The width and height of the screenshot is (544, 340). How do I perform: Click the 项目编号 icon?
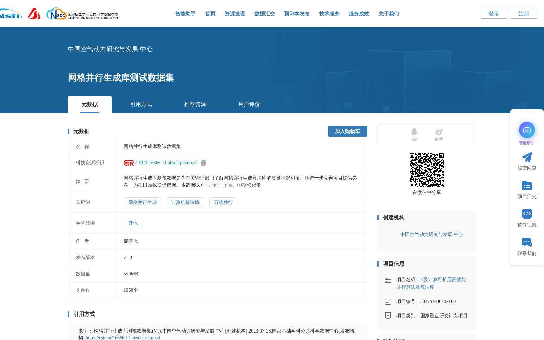pos(388,302)
